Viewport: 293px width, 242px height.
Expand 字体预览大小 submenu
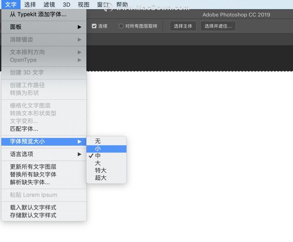pos(44,142)
